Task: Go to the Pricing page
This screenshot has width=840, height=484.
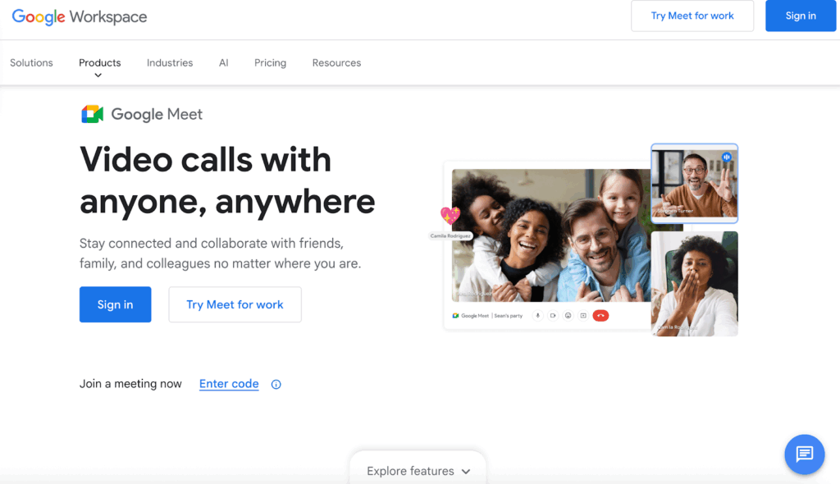Action: point(270,63)
